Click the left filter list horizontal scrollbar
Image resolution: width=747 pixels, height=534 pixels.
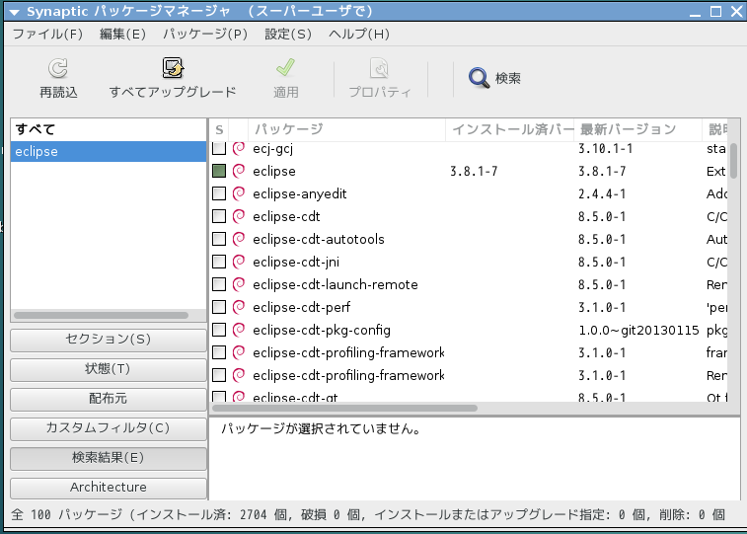point(101,315)
